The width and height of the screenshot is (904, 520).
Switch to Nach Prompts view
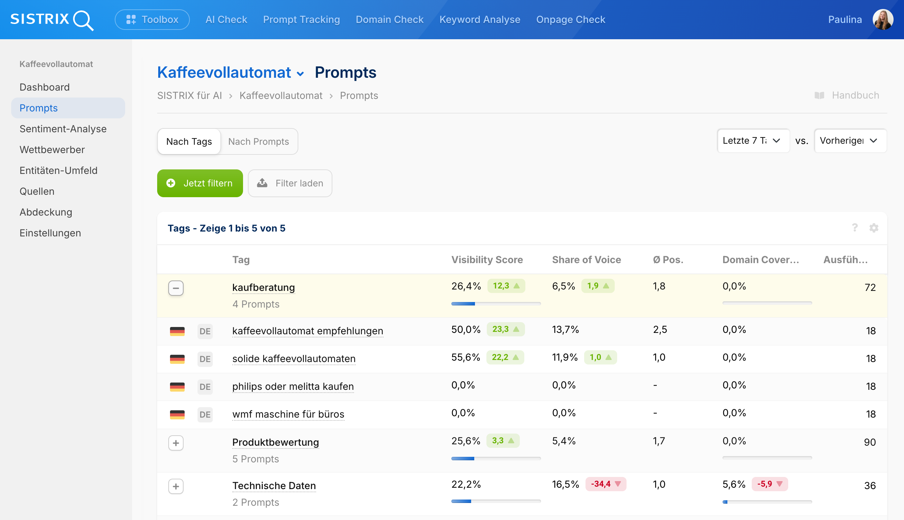(259, 141)
